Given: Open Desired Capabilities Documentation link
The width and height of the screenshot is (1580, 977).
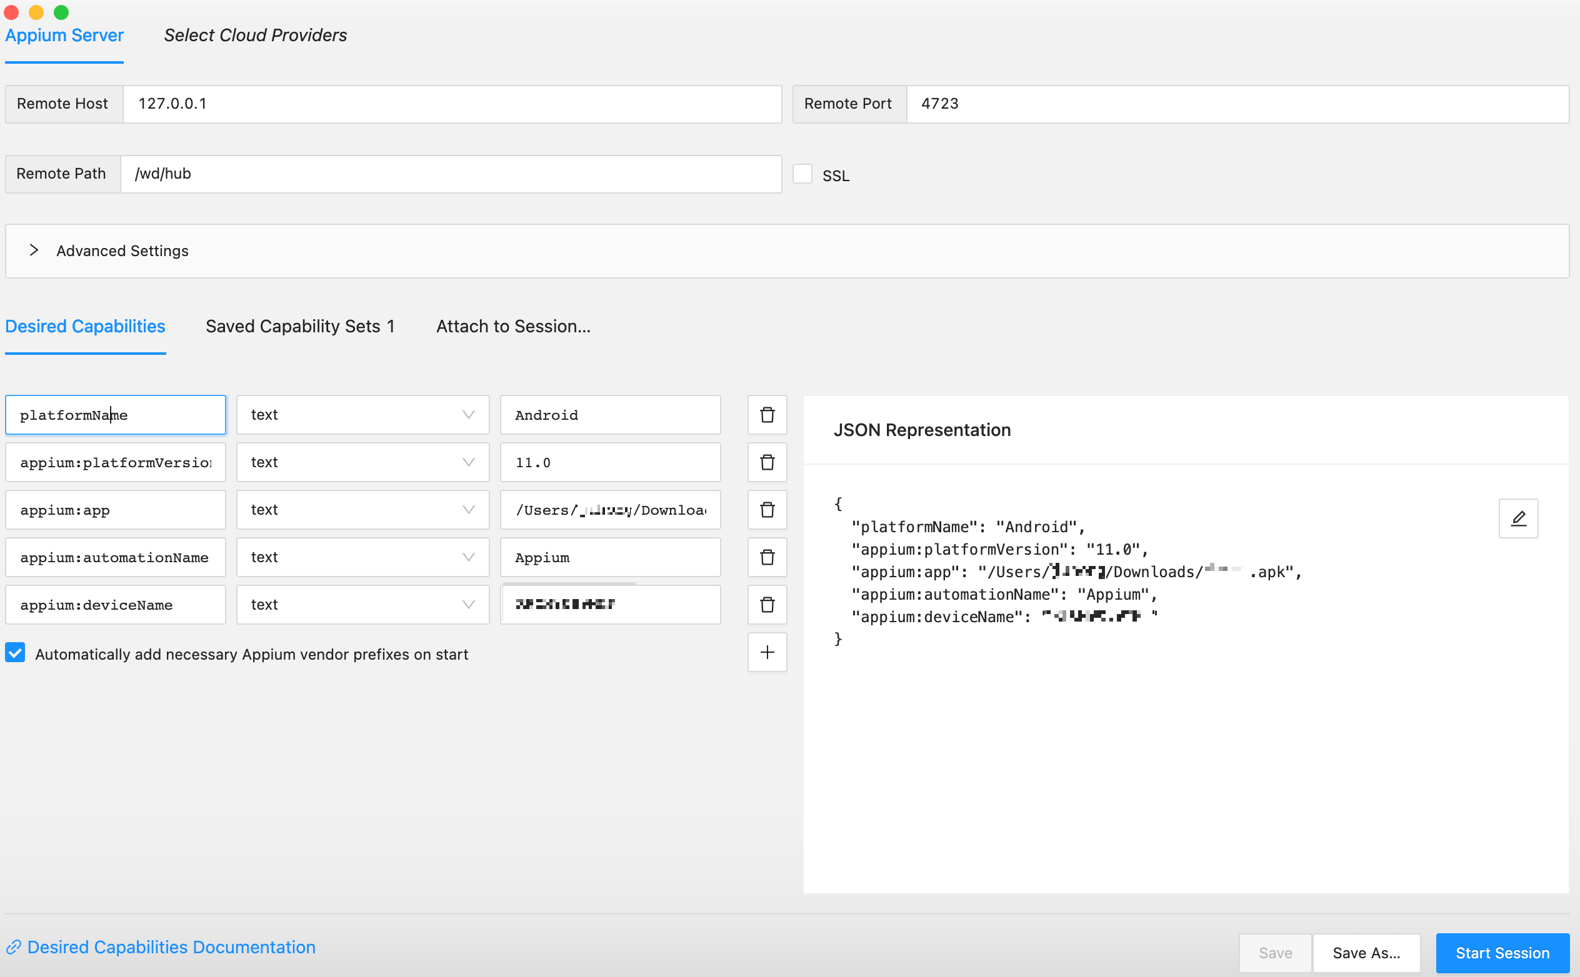Looking at the screenshot, I should coord(161,947).
